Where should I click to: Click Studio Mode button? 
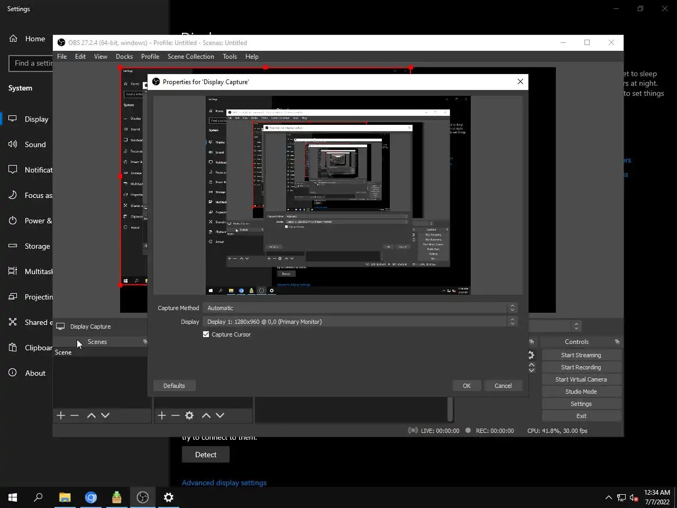[x=581, y=392]
